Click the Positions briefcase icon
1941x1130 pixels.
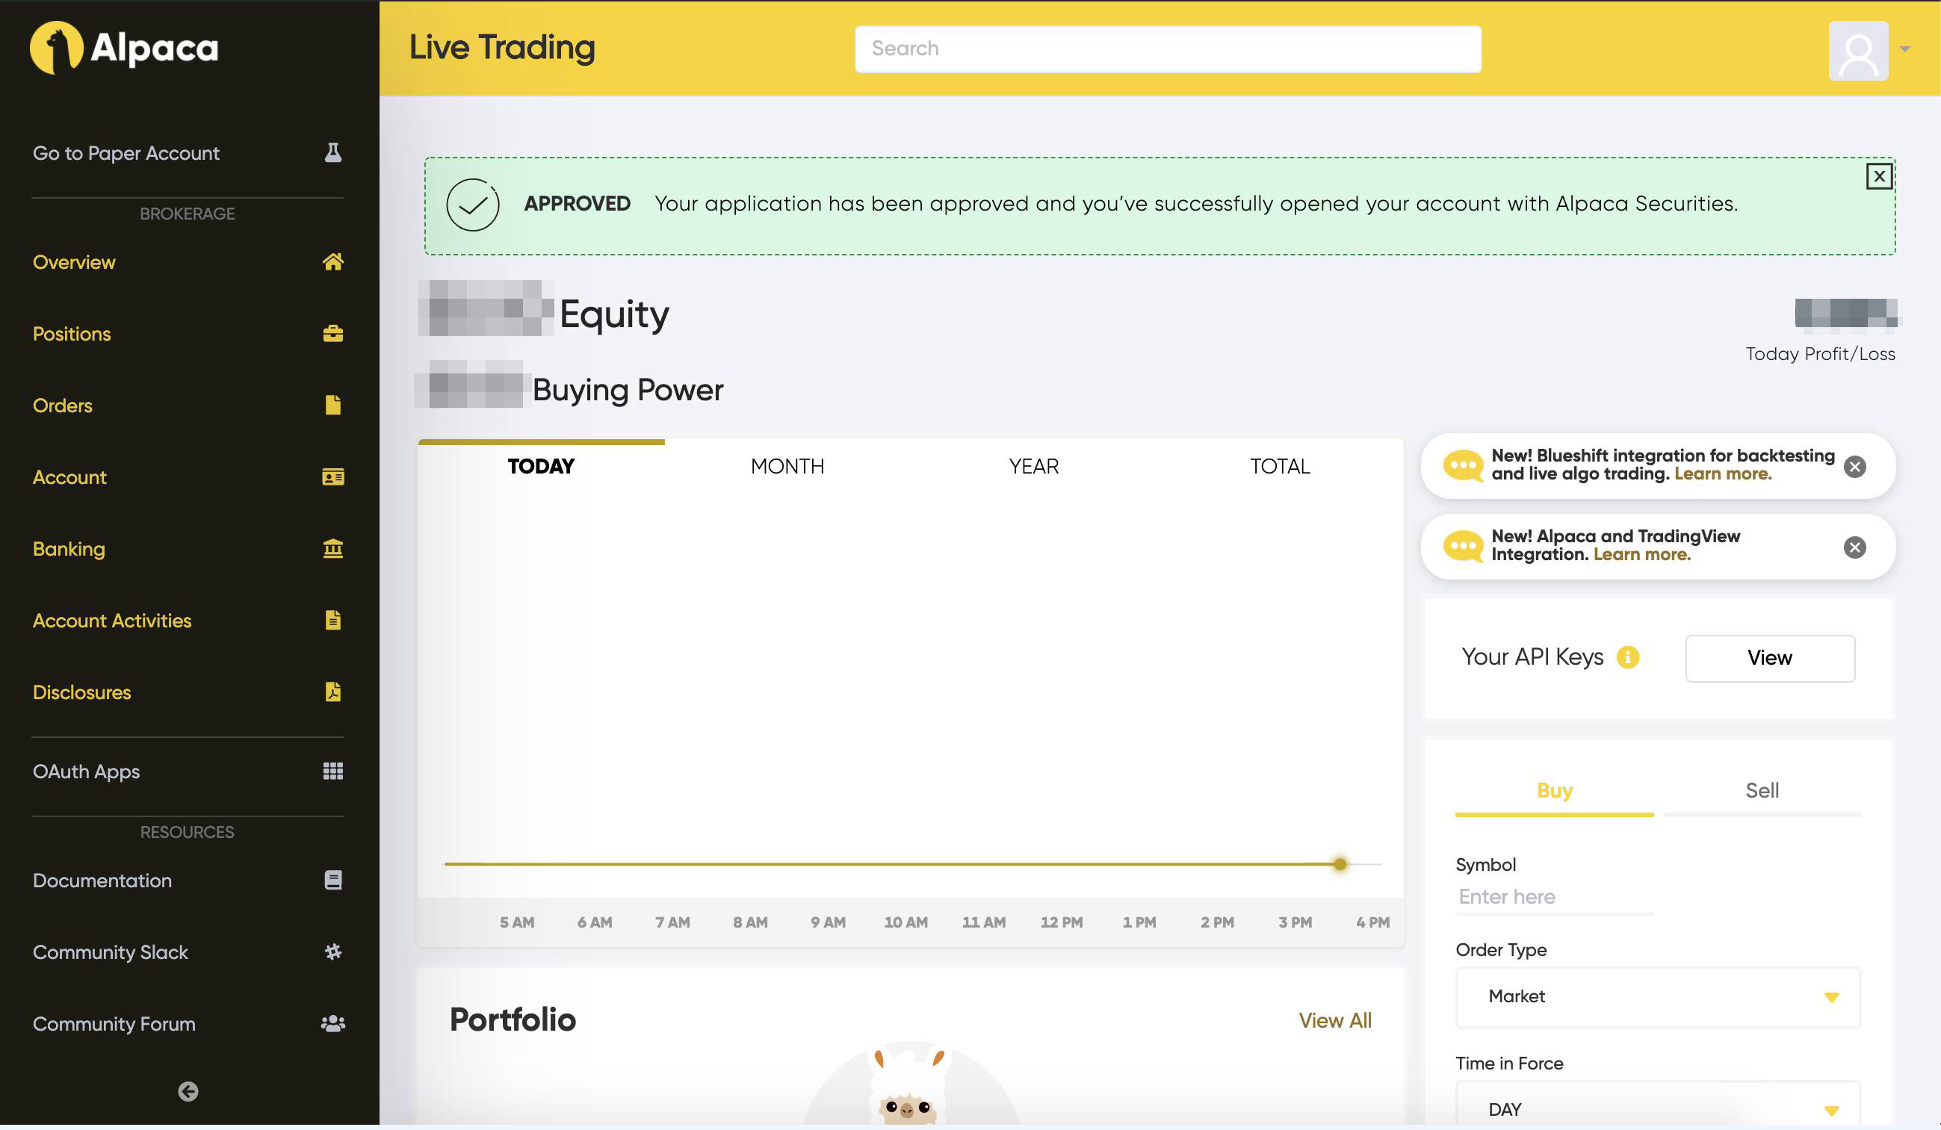[332, 333]
